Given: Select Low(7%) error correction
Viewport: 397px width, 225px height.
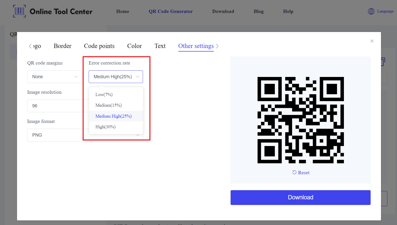Looking at the screenshot, I should 116,94.
